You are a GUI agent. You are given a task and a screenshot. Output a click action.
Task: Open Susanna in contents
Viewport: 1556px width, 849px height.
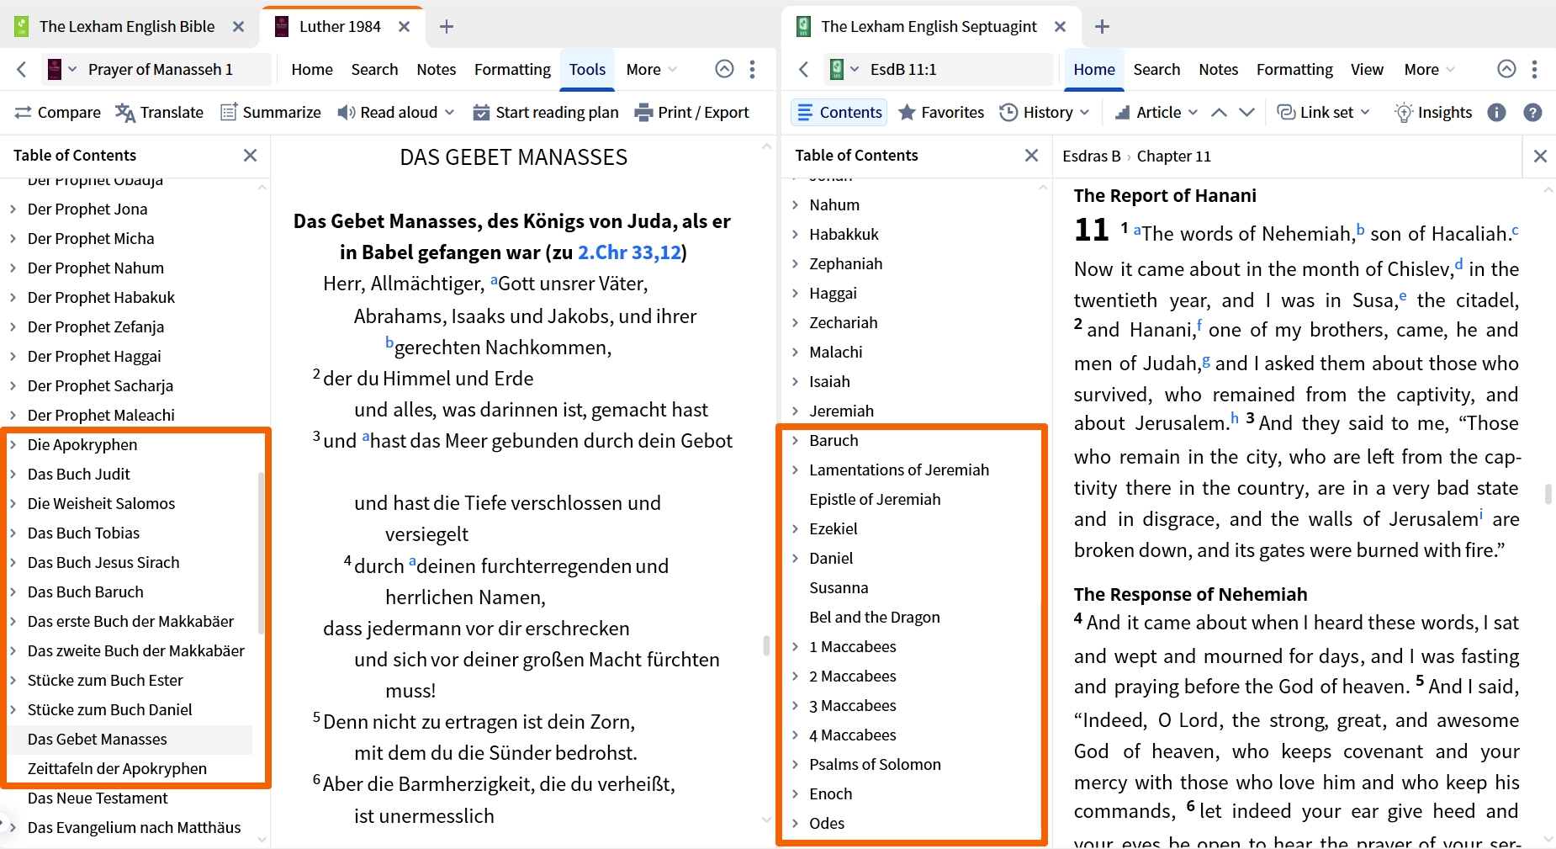[x=839, y=587]
